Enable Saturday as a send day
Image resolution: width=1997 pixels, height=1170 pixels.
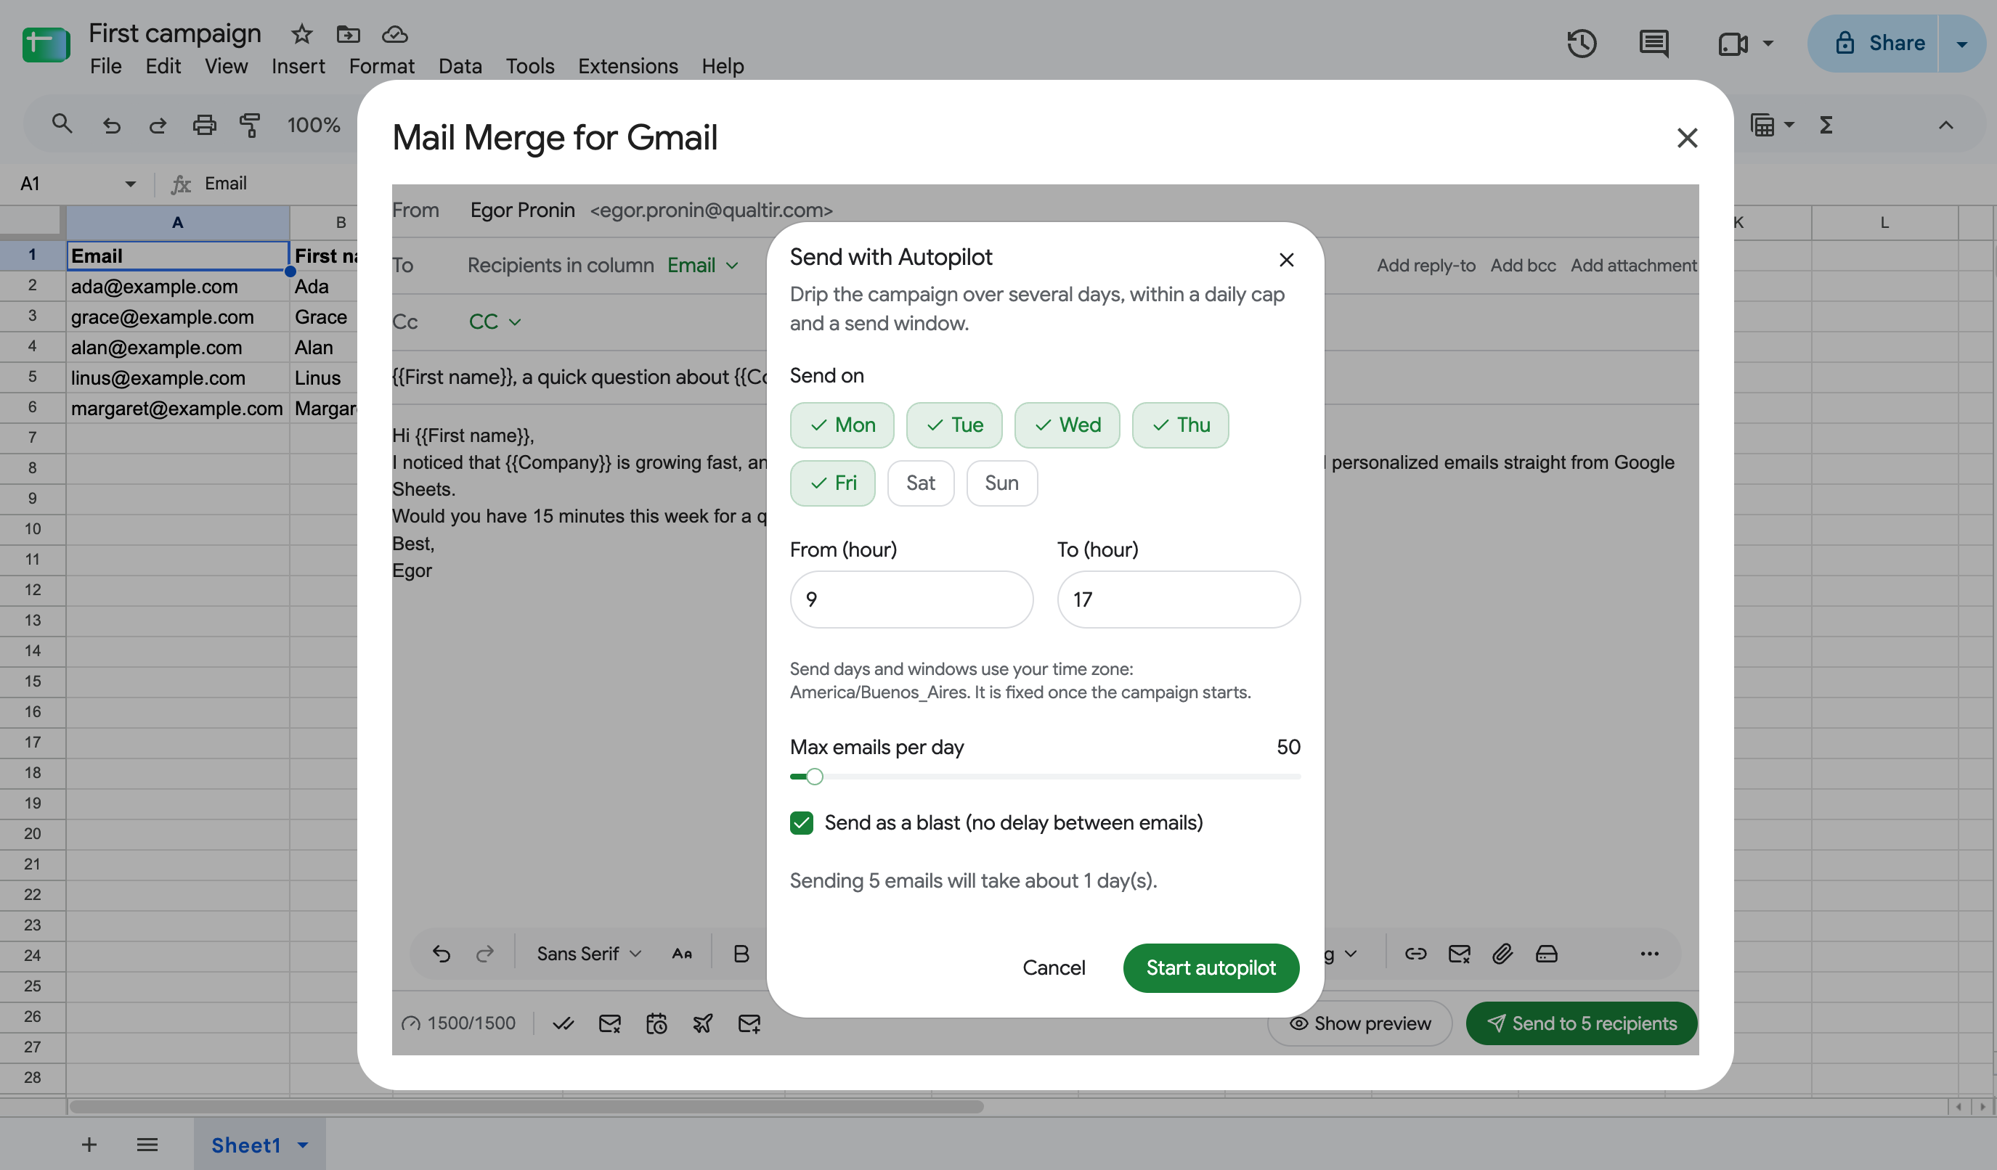click(920, 483)
